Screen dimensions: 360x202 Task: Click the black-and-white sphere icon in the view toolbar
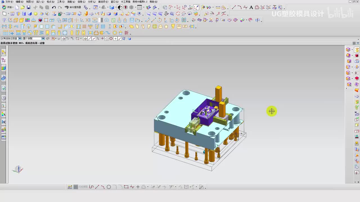pos(120,8)
